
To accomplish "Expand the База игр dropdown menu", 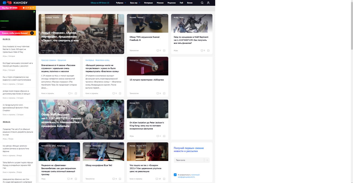I will [135, 3].
